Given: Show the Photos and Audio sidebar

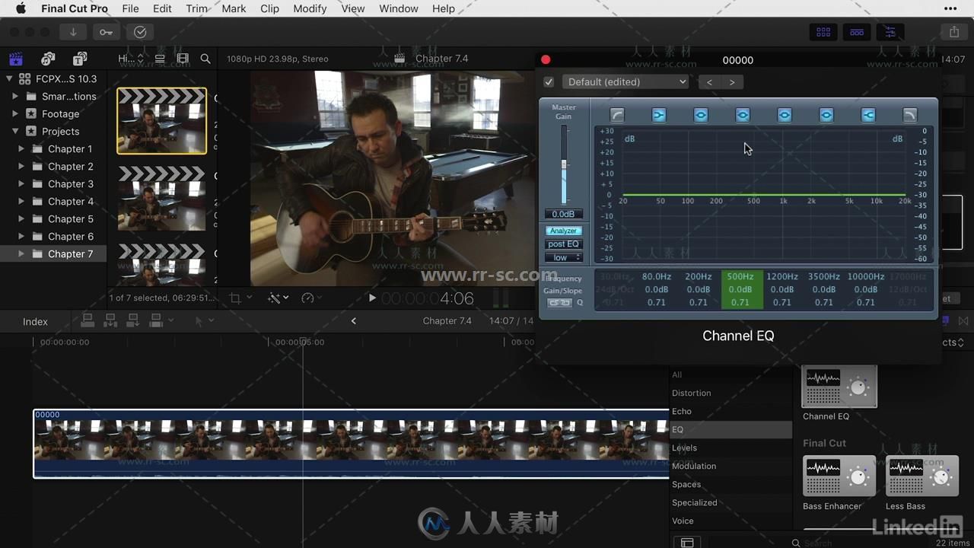Looking at the screenshot, I should [x=48, y=59].
